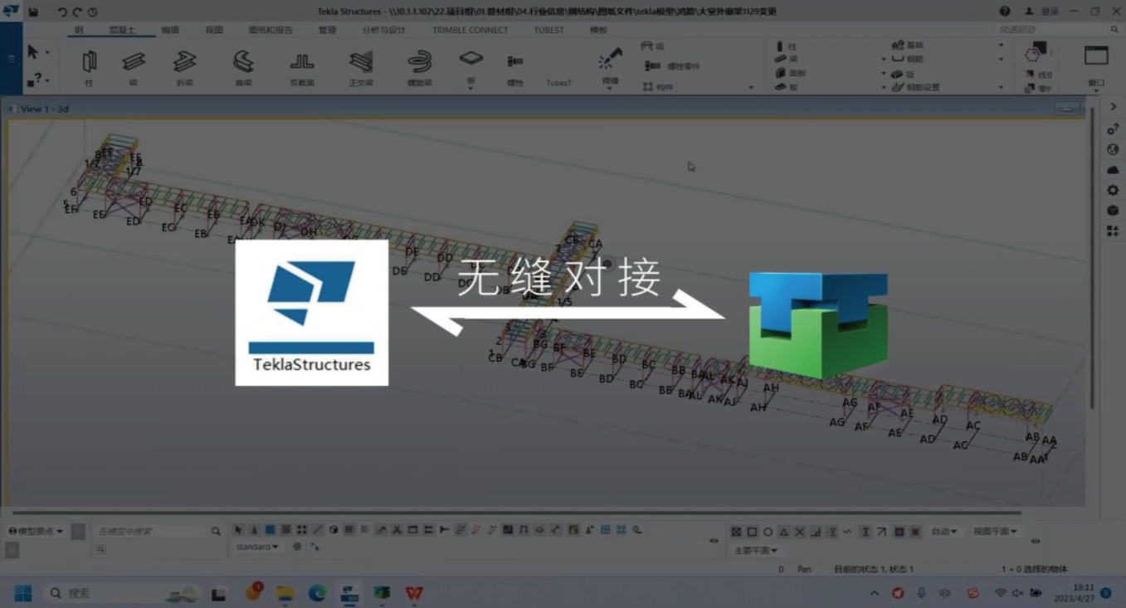
Task: Click the redo arrow in title bar
Action: coord(77,12)
